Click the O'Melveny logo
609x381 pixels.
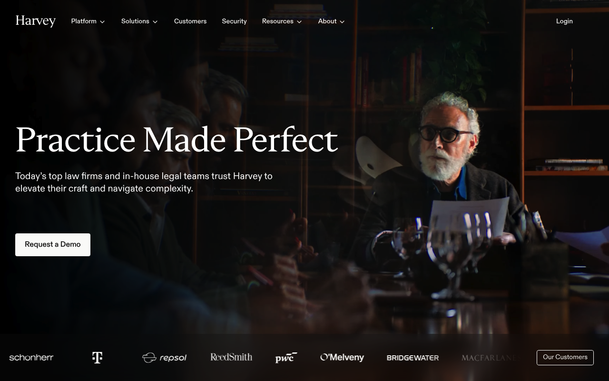342,357
